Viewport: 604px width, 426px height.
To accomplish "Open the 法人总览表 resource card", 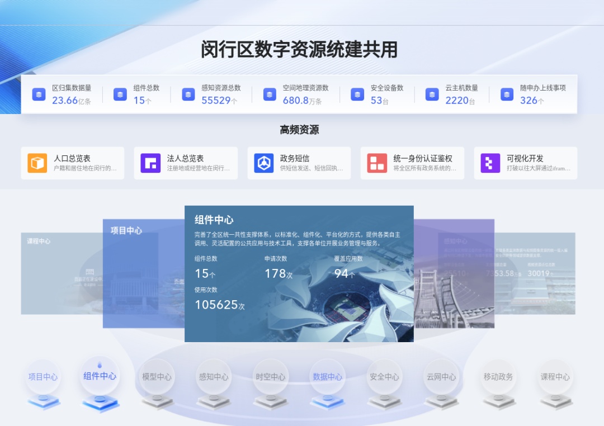I will 186,163.
